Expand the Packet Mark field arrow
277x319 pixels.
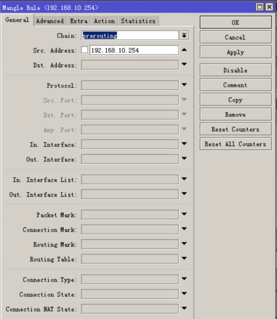click(x=184, y=214)
